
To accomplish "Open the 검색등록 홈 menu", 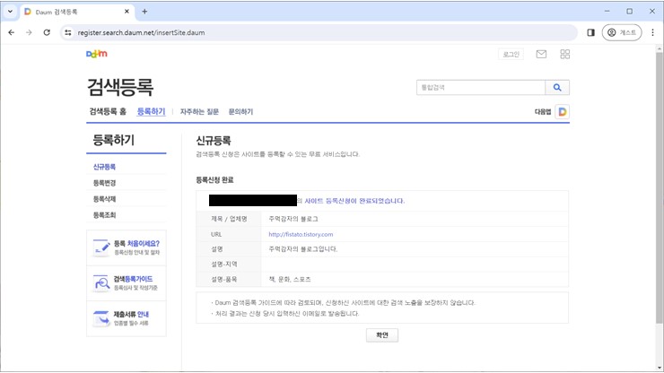I will pyautogui.click(x=108, y=111).
